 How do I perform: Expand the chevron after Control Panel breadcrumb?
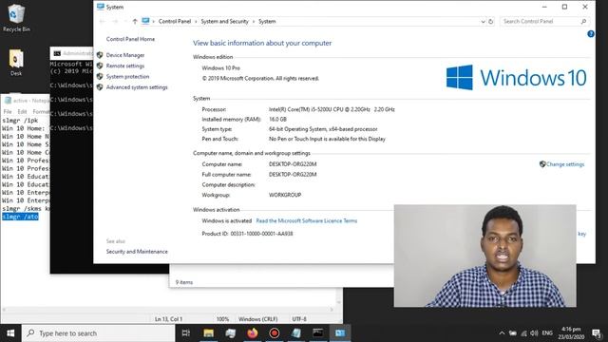196,22
